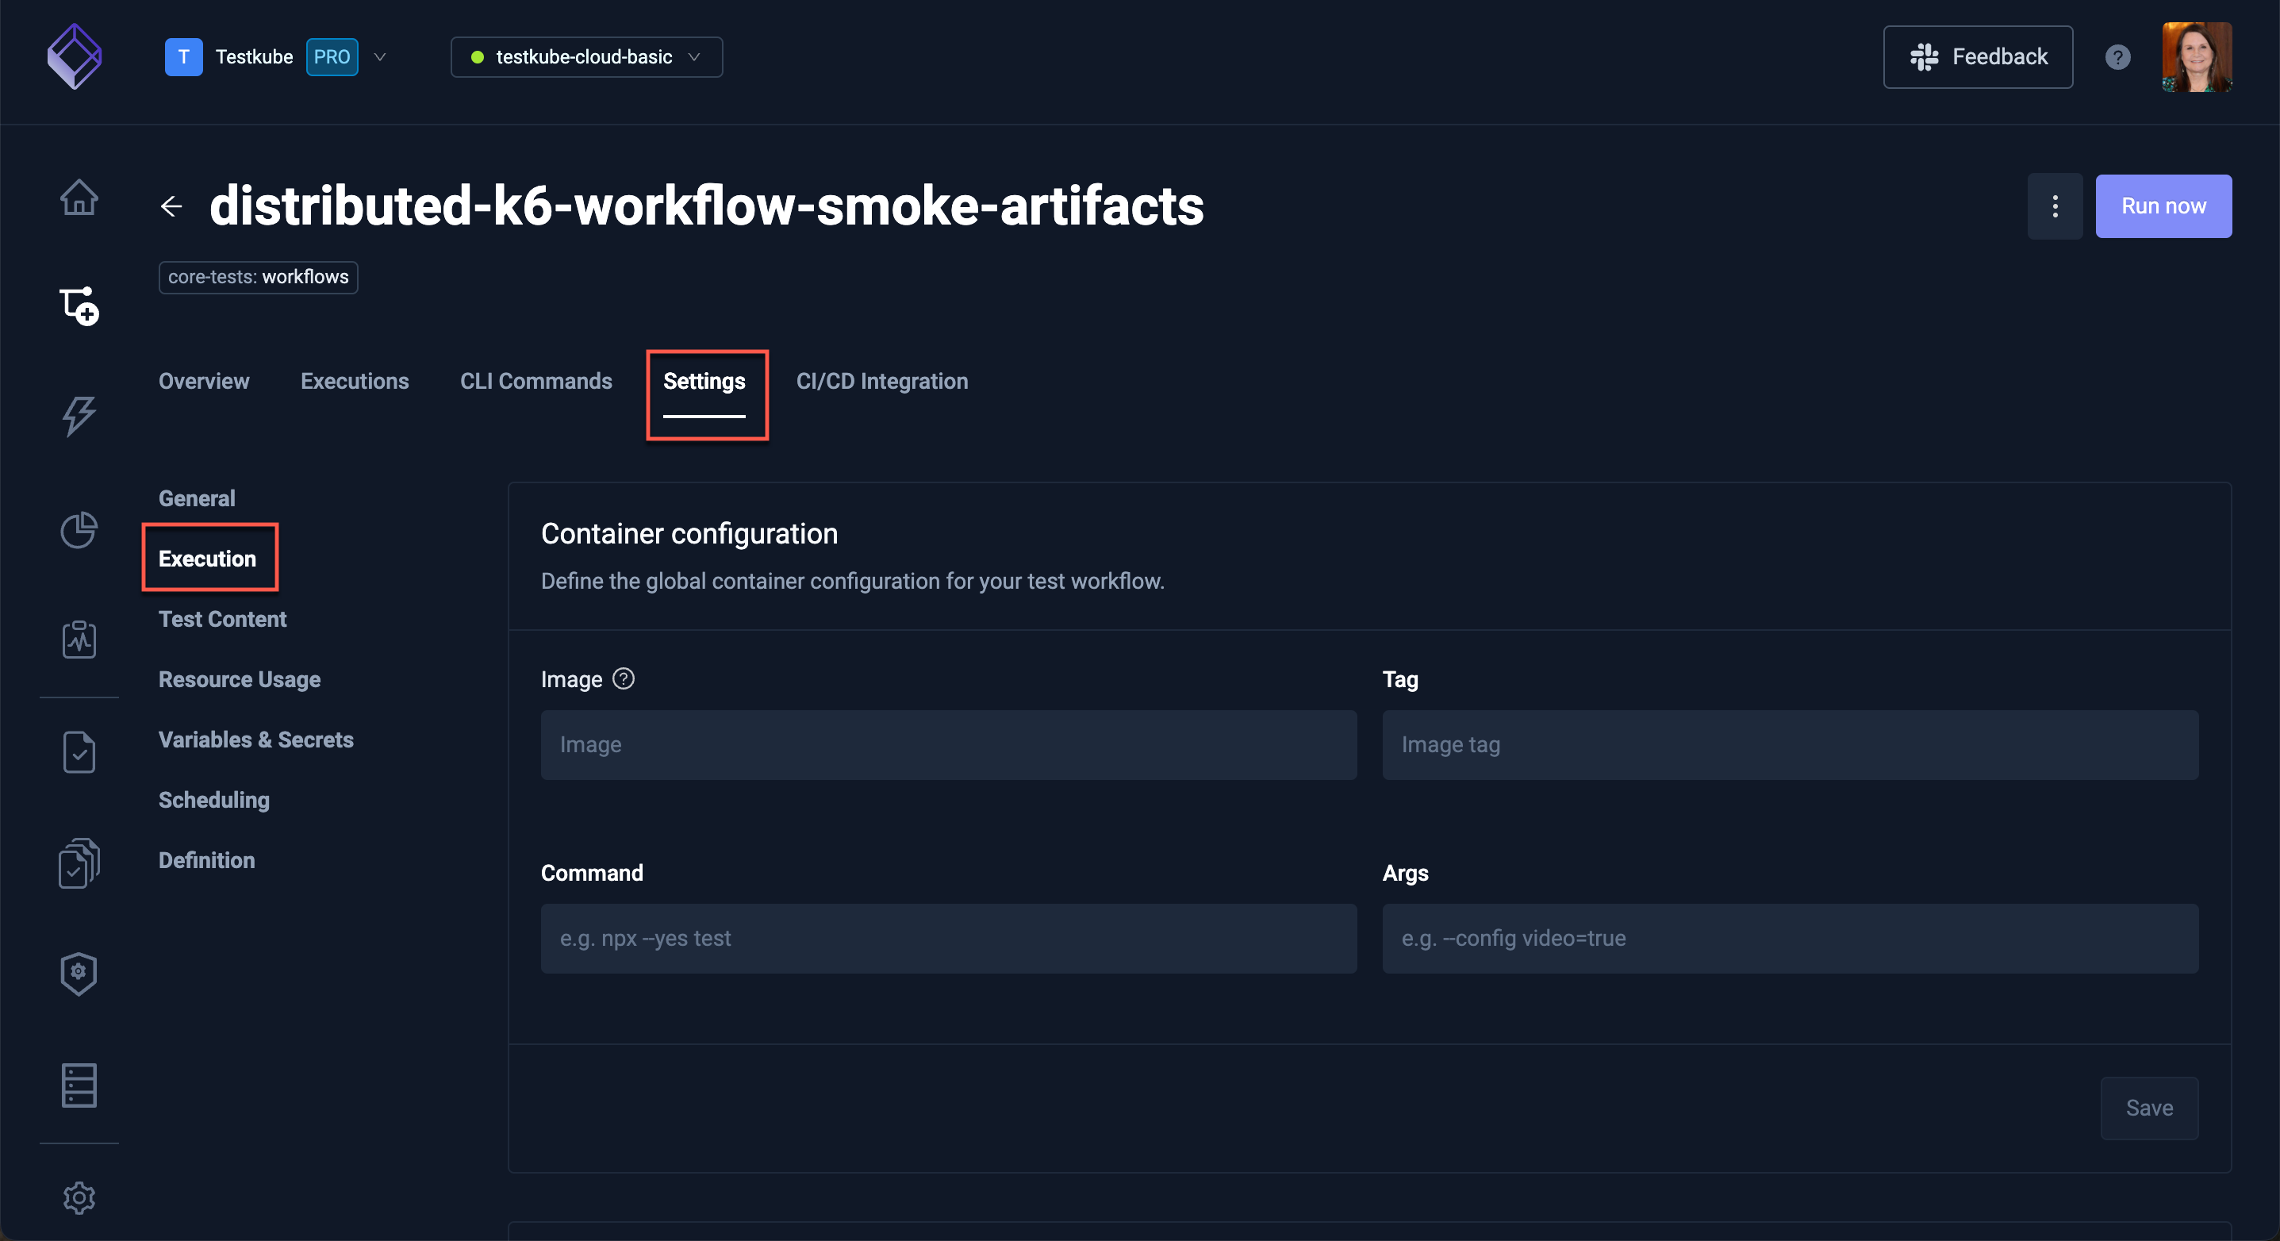Click the Image input field
2280x1241 pixels.
(948, 743)
